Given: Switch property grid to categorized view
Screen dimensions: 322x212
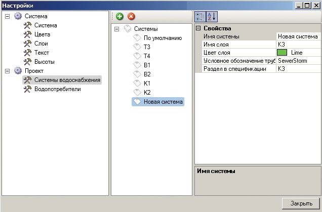Looking at the screenshot, I should pyautogui.click(x=199, y=17).
